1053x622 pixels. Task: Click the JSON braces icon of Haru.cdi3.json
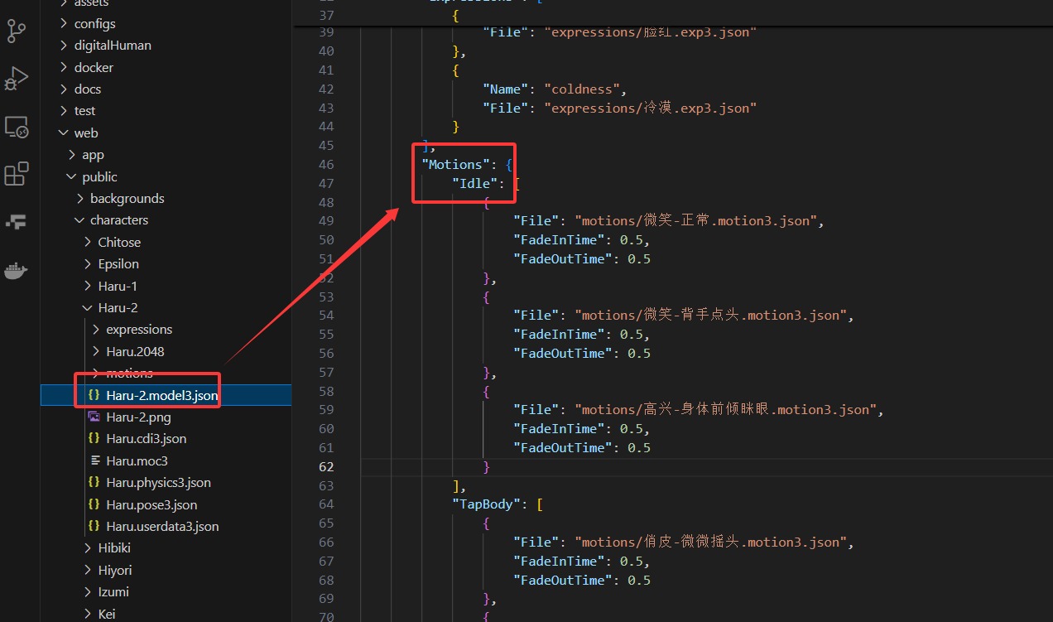coord(94,438)
